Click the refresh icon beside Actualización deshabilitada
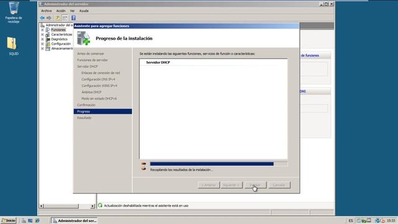Viewport: 398px width, 224px height. [x=100, y=205]
